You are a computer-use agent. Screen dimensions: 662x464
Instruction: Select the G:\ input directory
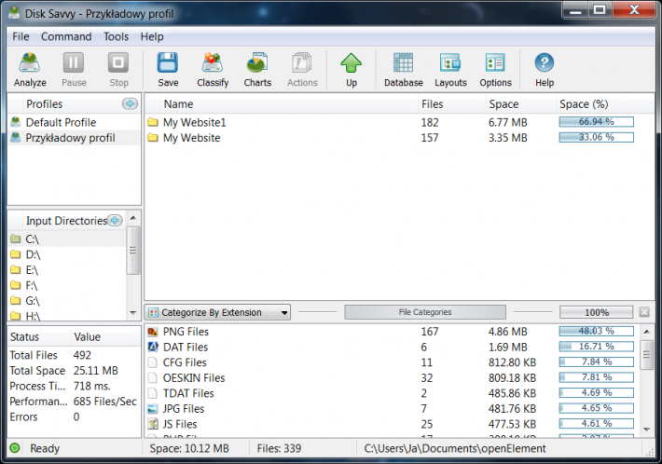point(67,301)
